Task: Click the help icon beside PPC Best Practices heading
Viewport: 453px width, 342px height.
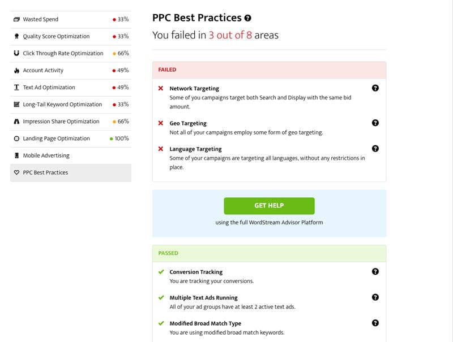Action: point(247,18)
